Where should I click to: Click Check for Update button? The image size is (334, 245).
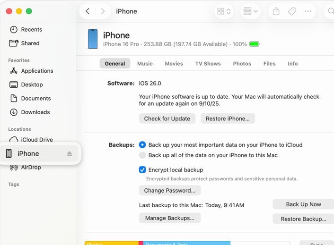point(167,118)
